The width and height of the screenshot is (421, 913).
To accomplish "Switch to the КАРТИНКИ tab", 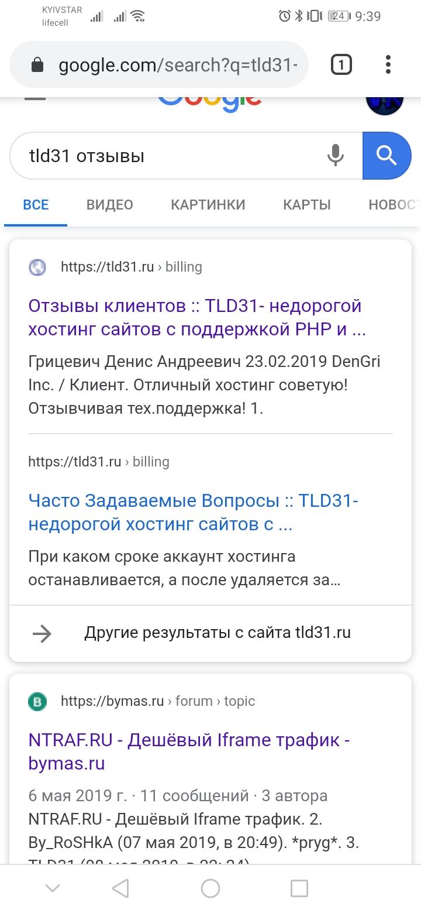I will click(208, 205).
